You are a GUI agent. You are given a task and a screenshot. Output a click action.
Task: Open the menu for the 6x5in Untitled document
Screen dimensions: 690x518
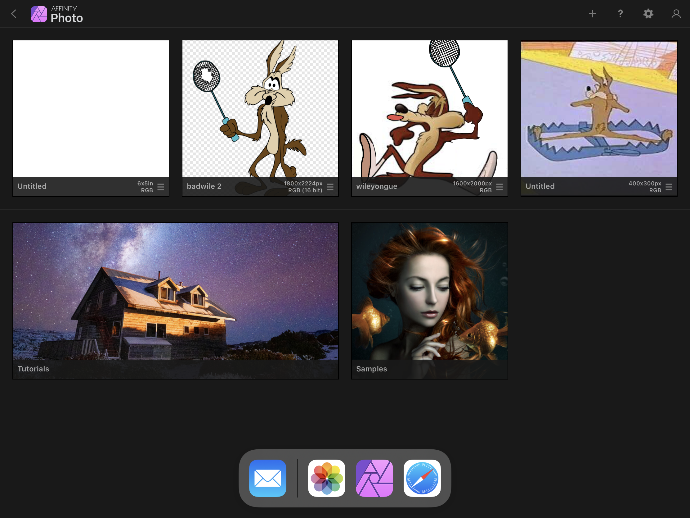161,187
